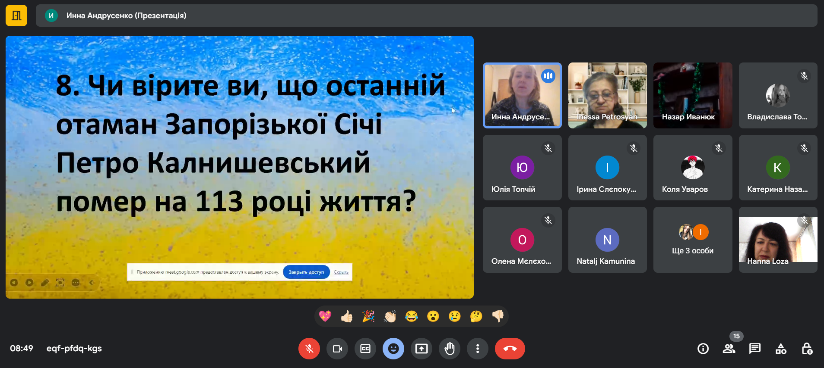Turn on the camera
Image resolution: width=824 pixels, height=368 pixels.
tap(337, 349)
